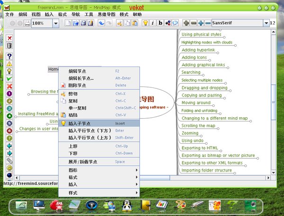Add the green back arrow icon
The width and height of the screenshot is (284, 216).
pyautogui.click(x=9, y=146)
